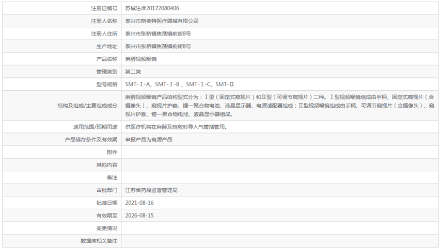Select product name 麻醉视频喉镜
This screenshot has width=439, height=249.
(x=141, y=59)
